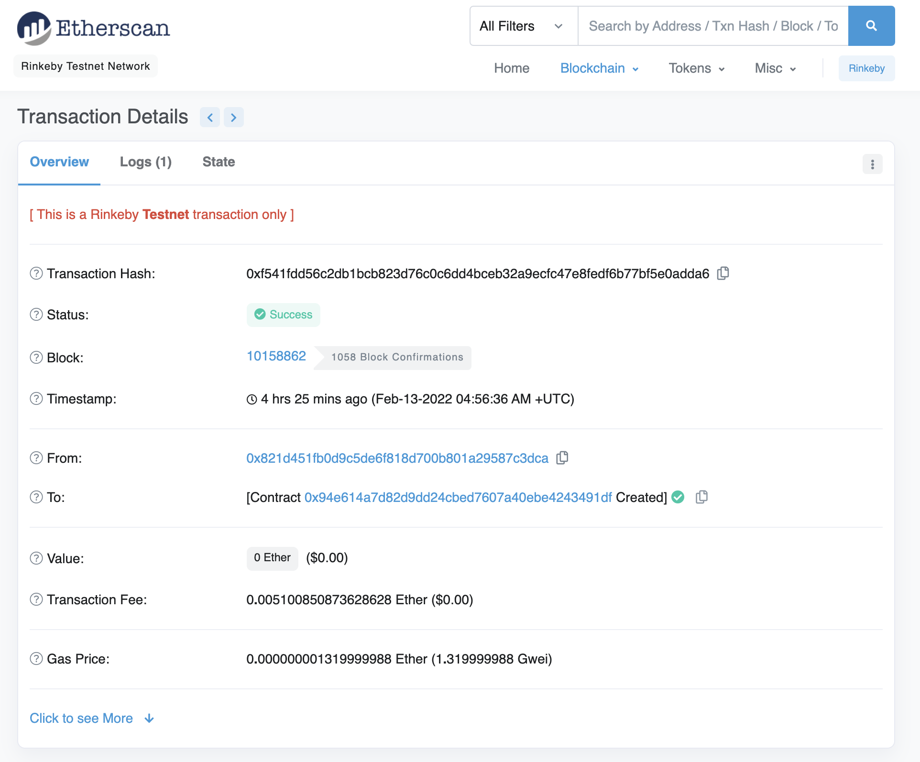Click the Rinkeby network button
Screen dimensions: 920x762
point(866,68)
